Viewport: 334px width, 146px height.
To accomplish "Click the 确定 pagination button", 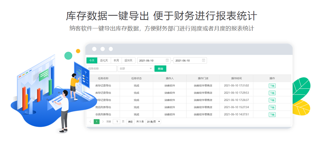I will (x=130, y=122).
